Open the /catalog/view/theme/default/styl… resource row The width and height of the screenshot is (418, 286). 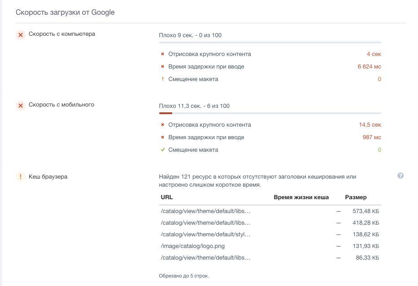coord(205,235)
